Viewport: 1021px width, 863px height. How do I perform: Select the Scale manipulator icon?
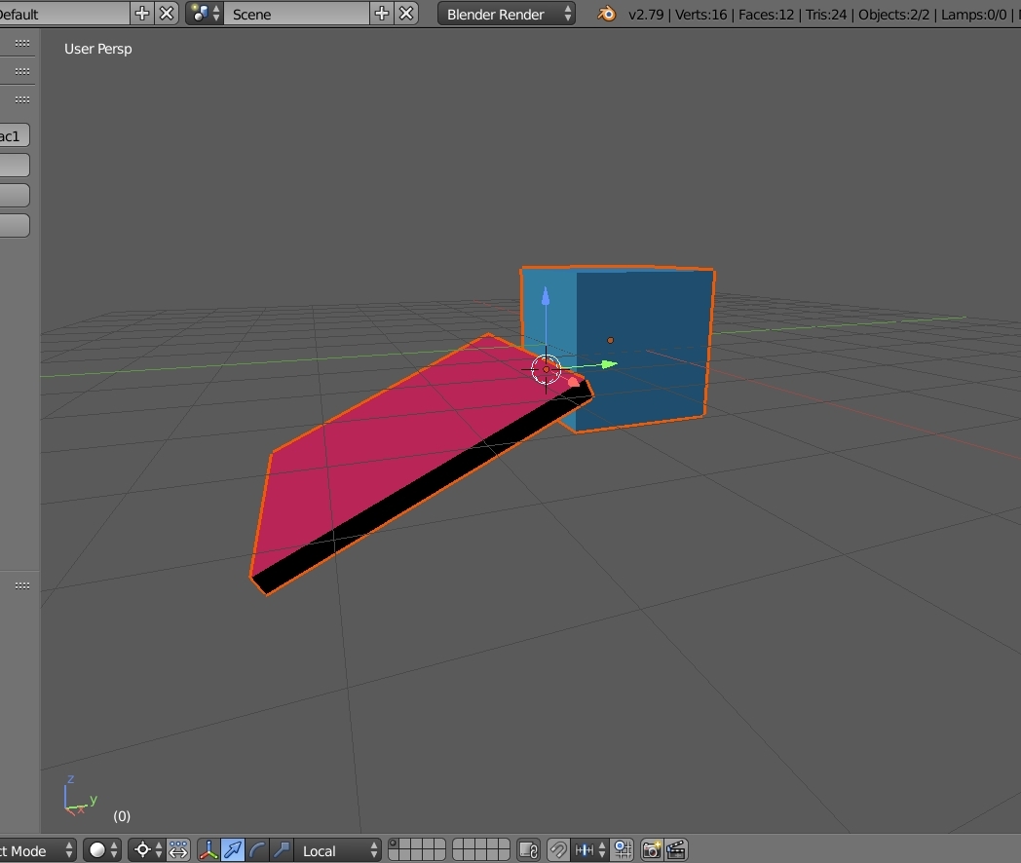(281, 850)
